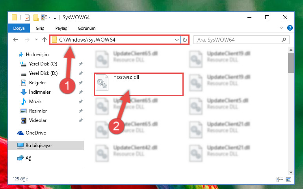
Task: Click the search magnifier icon
Action: (x=284, y=40)
